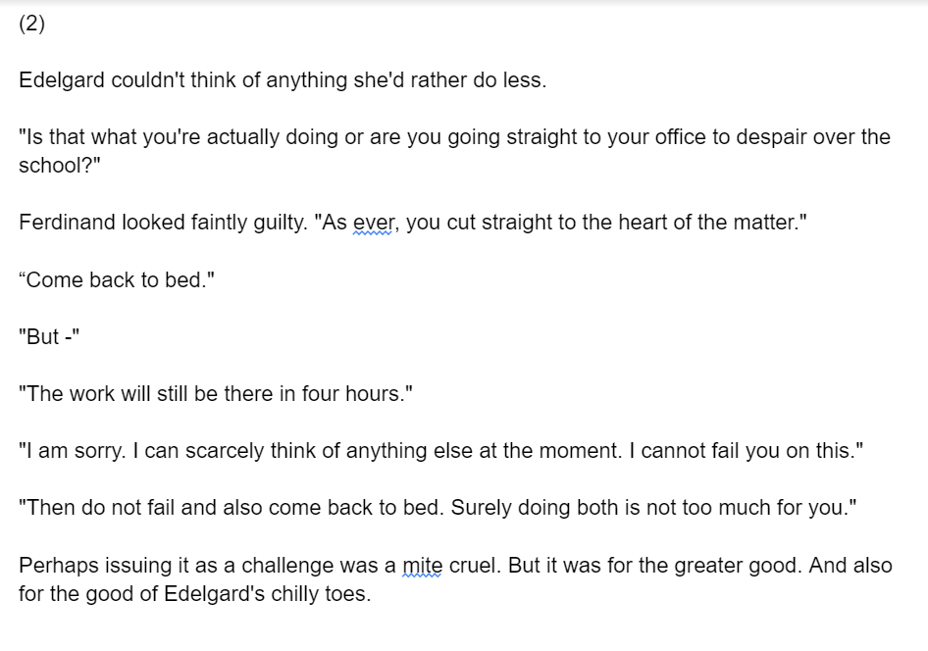Place cursor at the "(2)" section marker
The image size is (928, 651).
coord(32,24)
